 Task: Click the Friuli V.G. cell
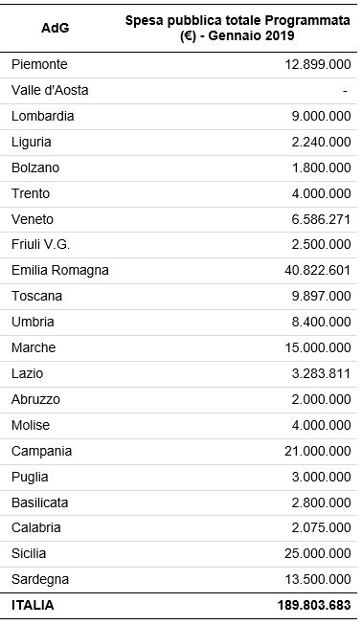(40, 244)
